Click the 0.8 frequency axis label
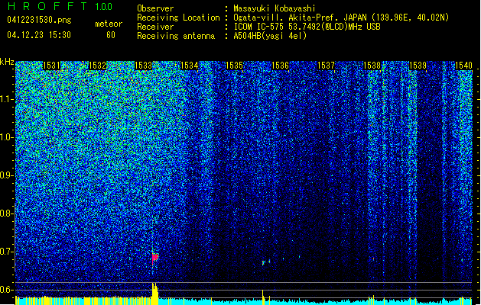 (x=6, y=213)
